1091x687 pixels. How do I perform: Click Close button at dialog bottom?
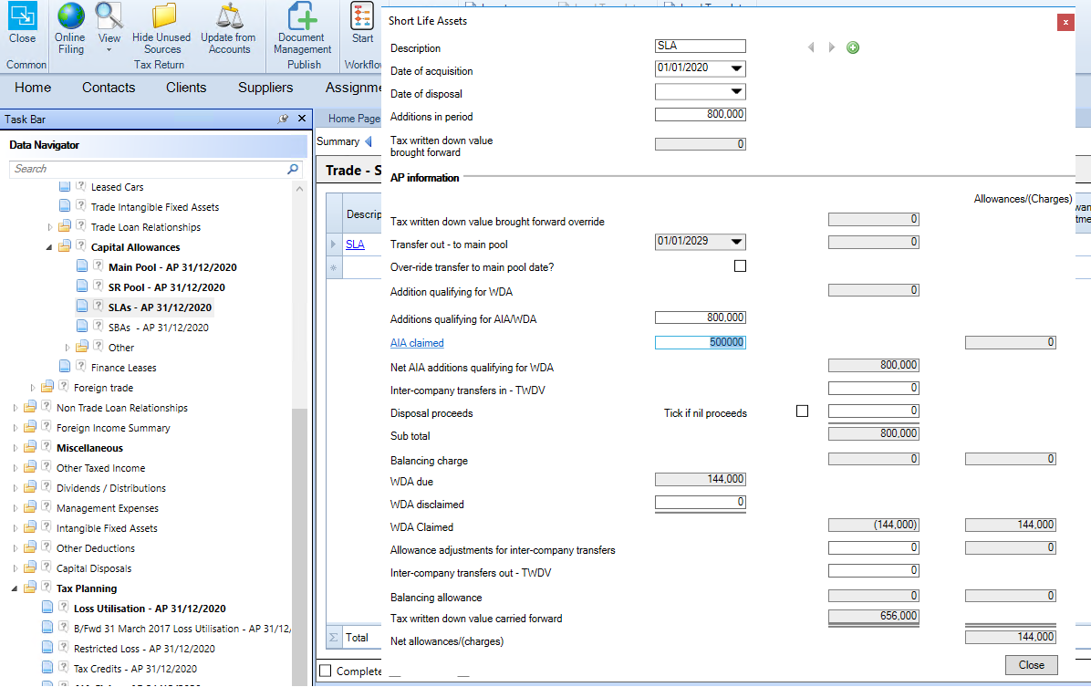click(1031, 665)
